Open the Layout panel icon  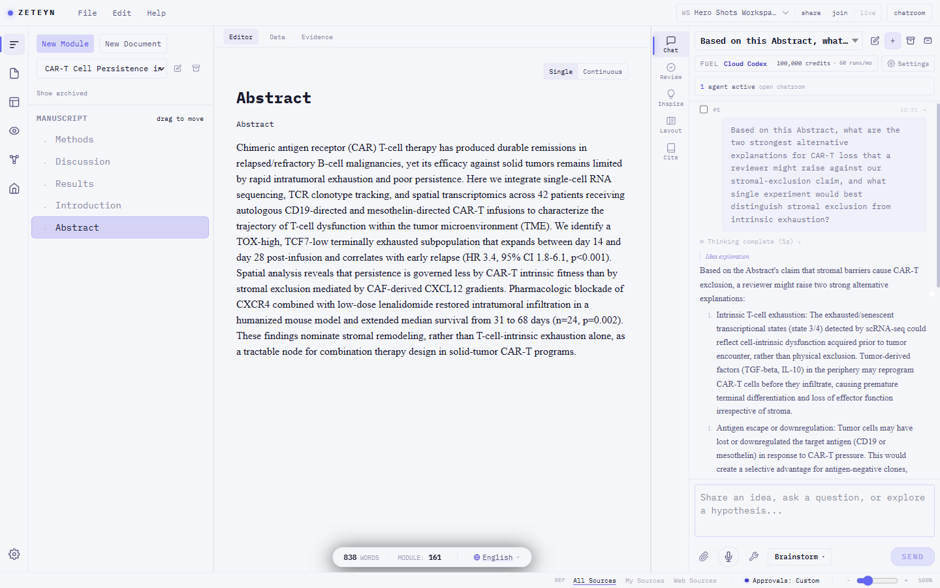click(671, 125)
